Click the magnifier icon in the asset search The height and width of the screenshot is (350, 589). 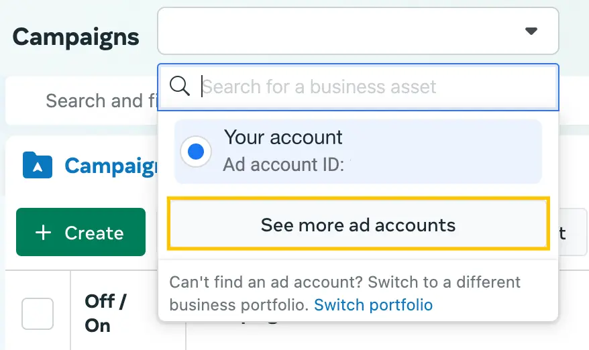click(x=180, y=86)
